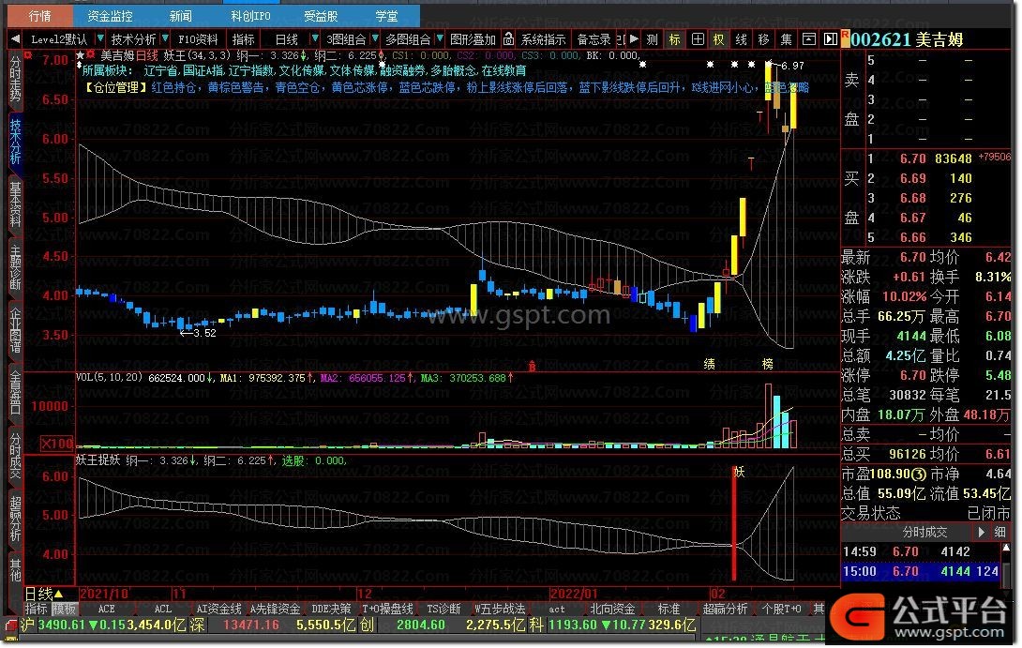Screen dimensions: 1022x648
Task: Select the ACE indicator tab
Action: tap(106, 609)
